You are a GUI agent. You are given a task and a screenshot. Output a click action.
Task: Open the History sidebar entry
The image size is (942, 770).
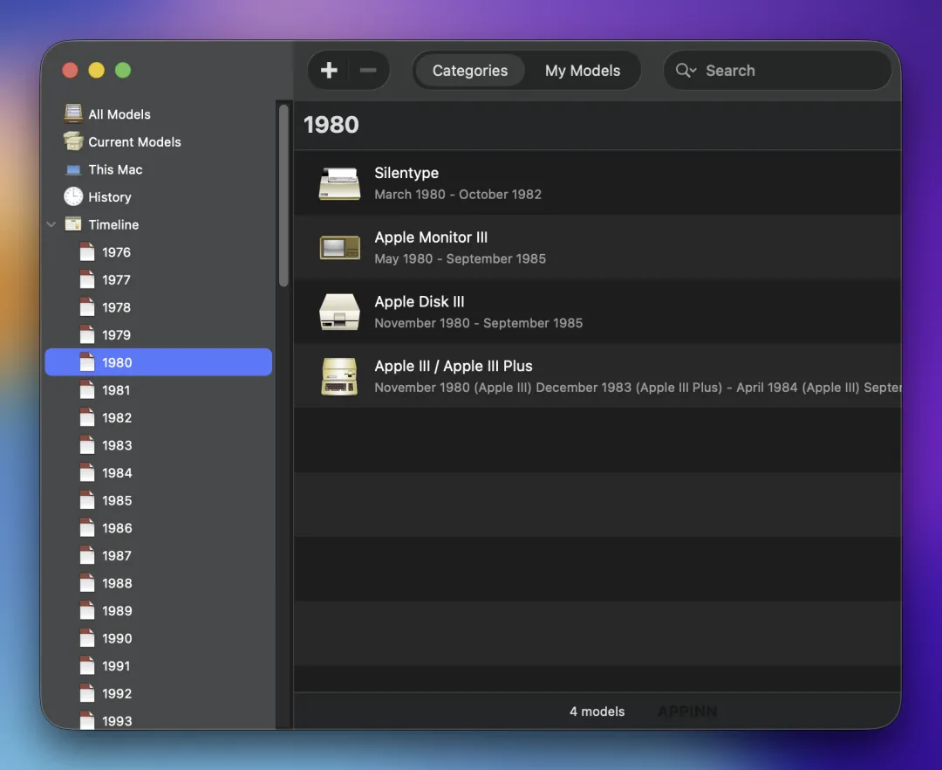110,197
